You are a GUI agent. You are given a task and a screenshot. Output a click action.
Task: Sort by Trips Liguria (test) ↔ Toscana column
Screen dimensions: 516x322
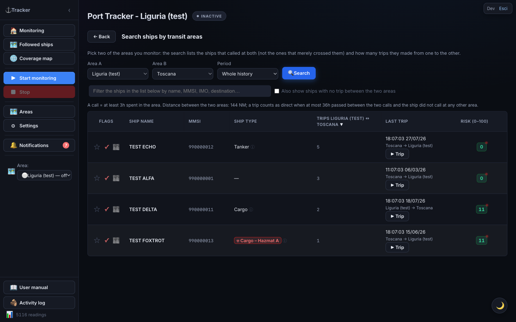[x=343, y=121]
